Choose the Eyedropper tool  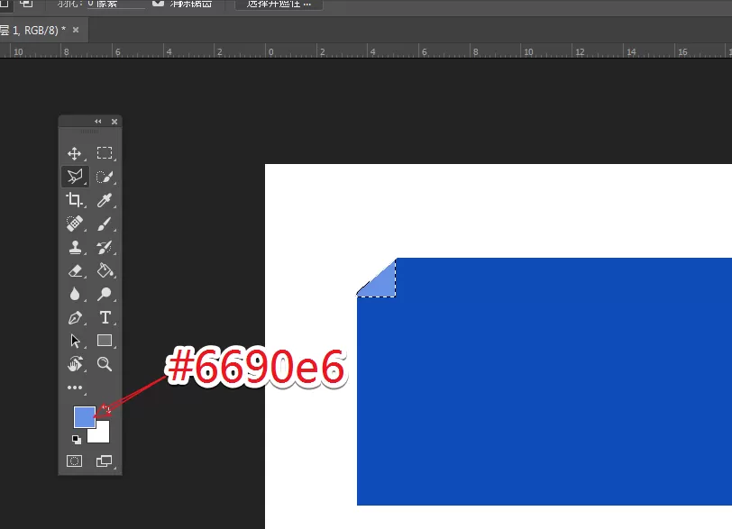point(104,200)
